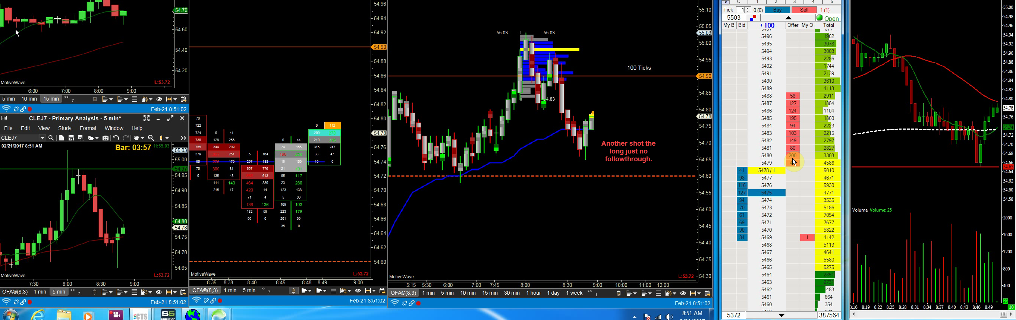Enter full screen for Primary Analysis window
Screen dimensions: 1016x320
click(146, 118)
